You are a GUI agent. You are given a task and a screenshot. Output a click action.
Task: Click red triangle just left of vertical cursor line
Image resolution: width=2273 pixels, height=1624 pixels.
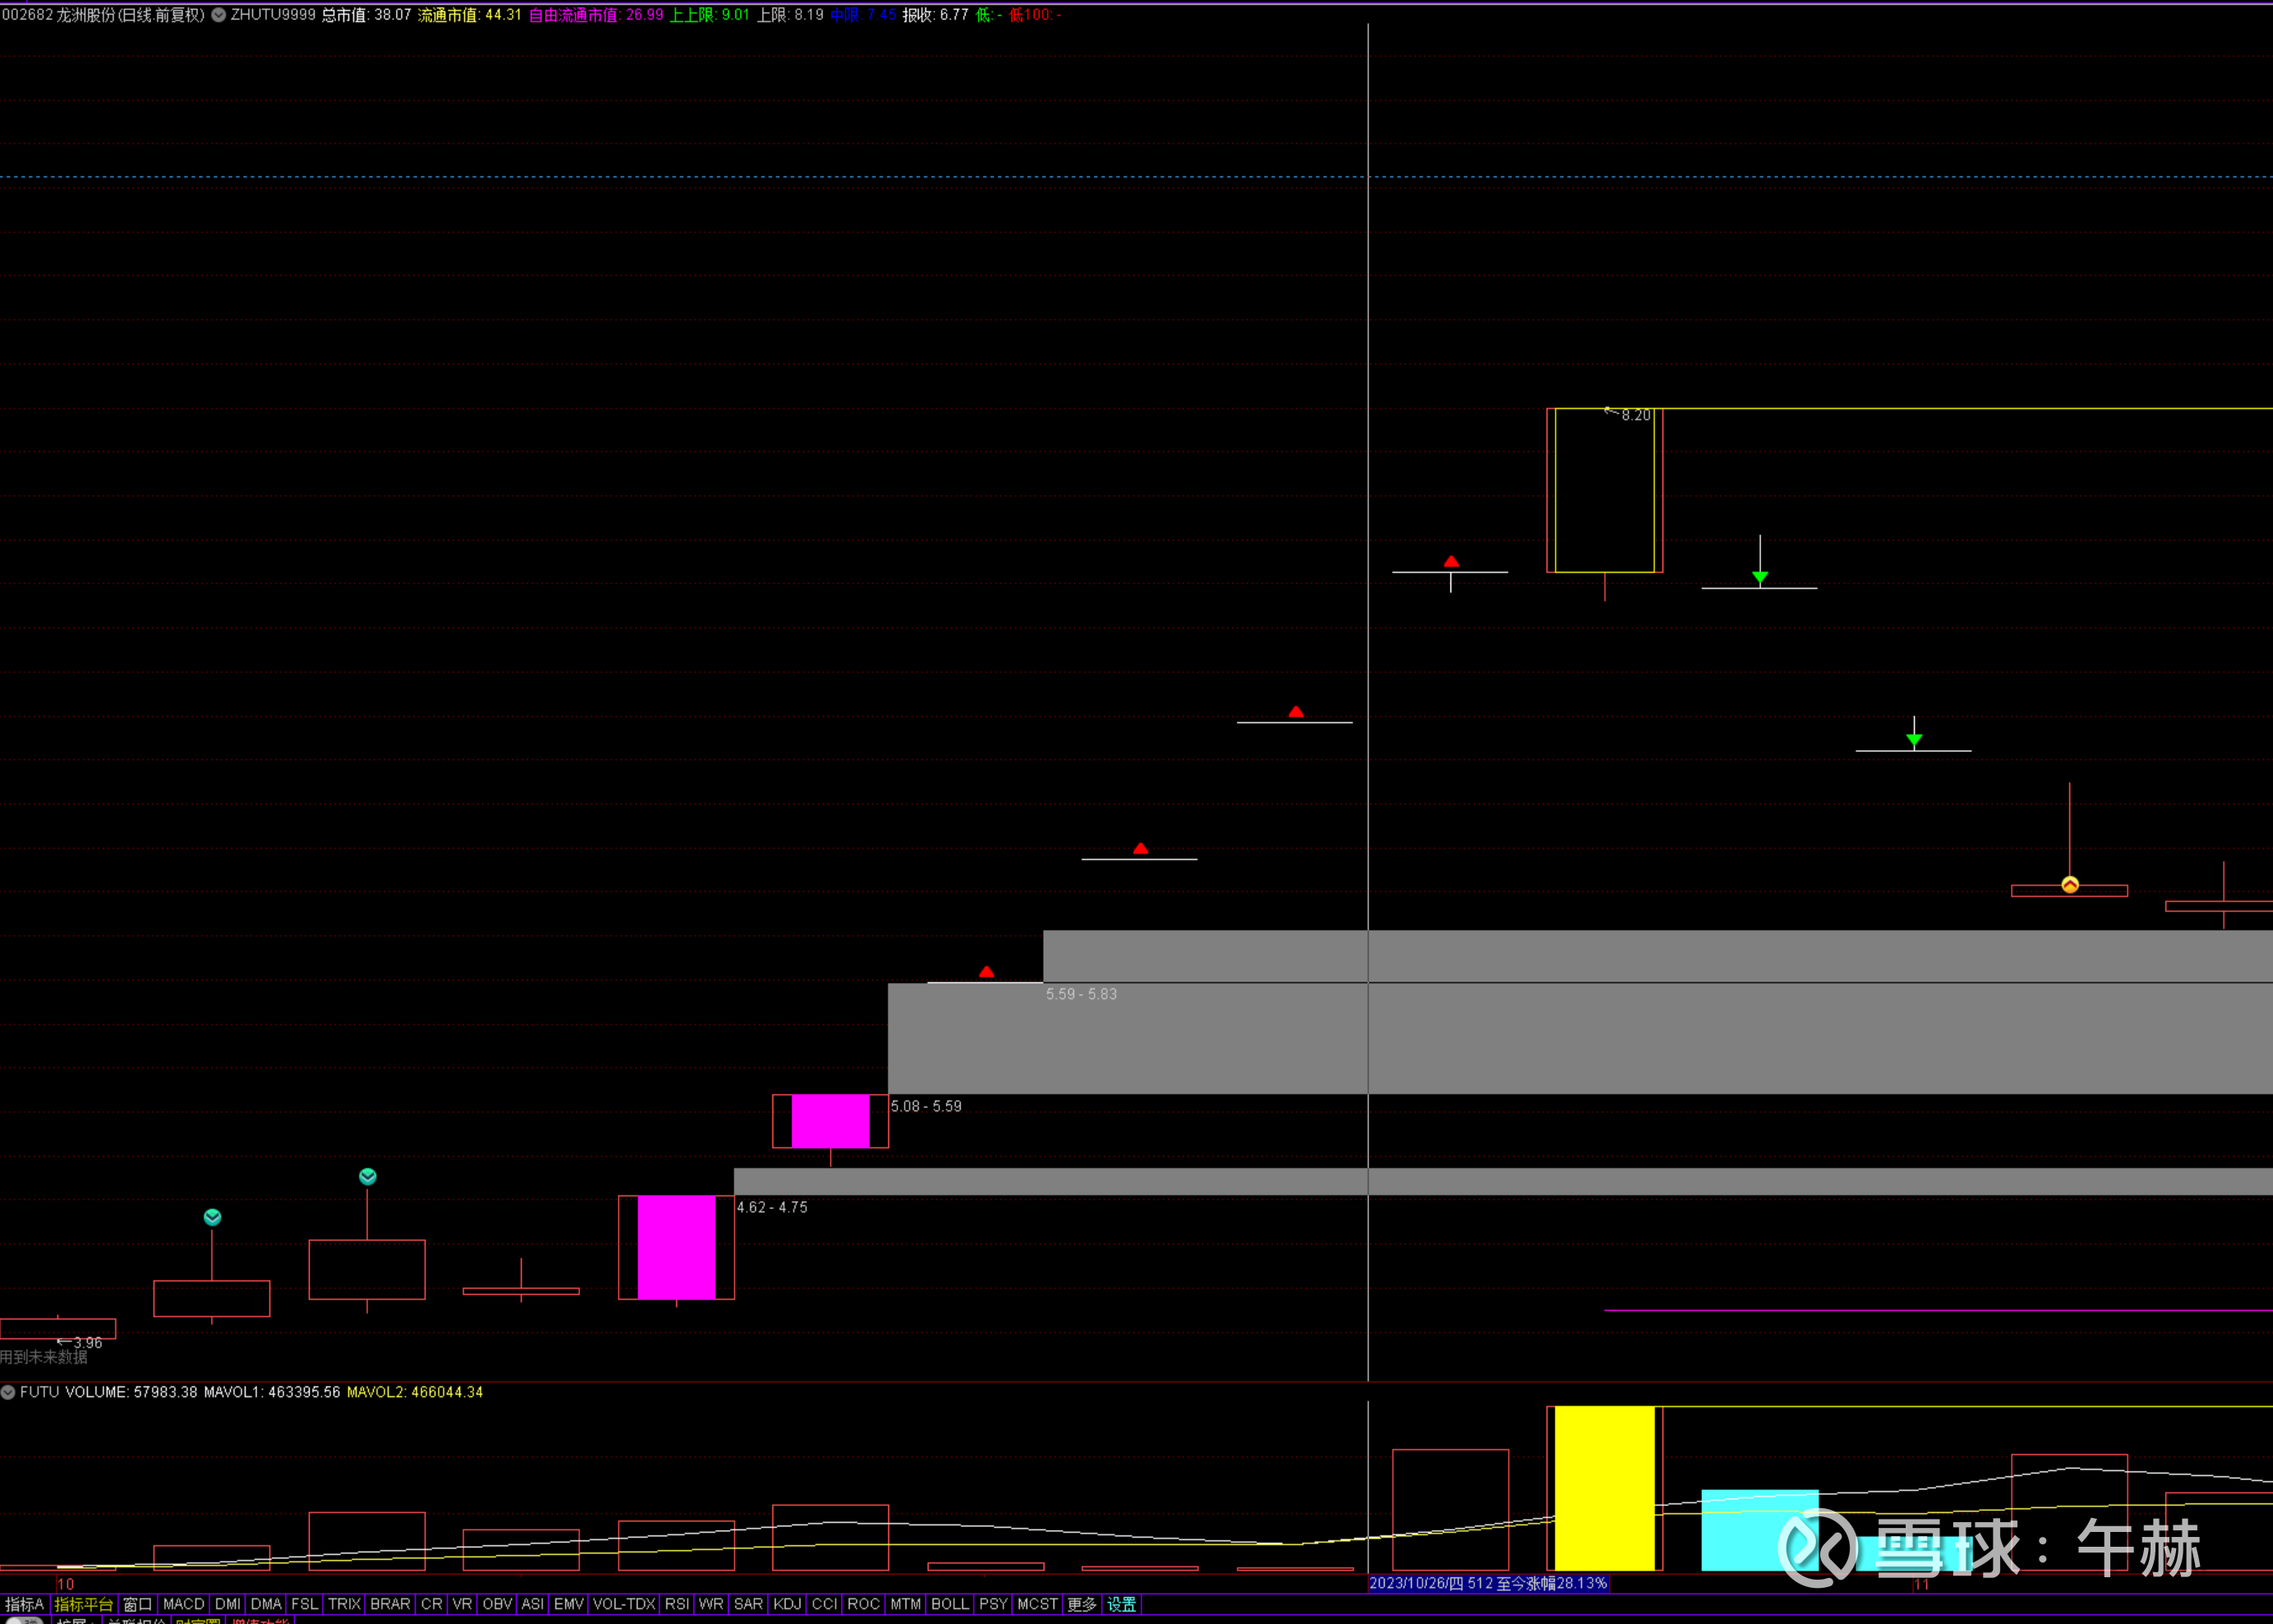coord(1296,712)
